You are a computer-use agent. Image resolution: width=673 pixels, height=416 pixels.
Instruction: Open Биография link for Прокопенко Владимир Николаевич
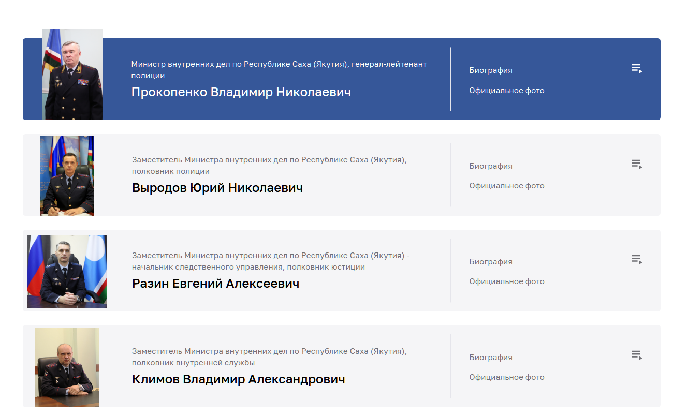(x=491, y=70)
